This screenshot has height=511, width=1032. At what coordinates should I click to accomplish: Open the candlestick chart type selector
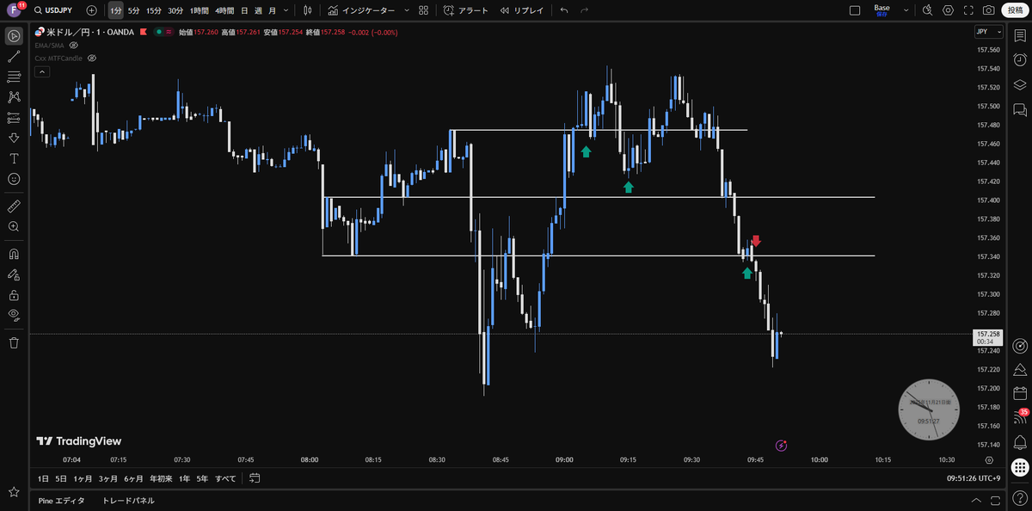tap(307, 10)
